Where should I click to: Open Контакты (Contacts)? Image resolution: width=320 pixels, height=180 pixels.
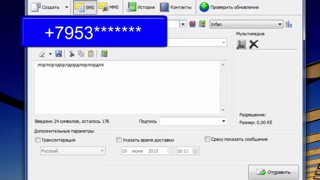[x=175, y=7]
